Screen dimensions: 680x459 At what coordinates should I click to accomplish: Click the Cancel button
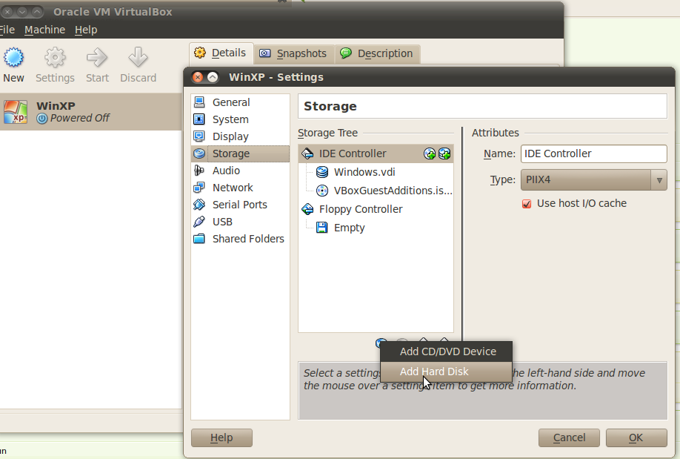569,437
